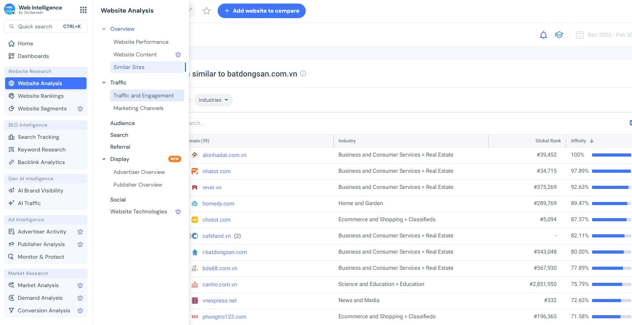Star this website as favorite
This screenshot has height=325, width=632.
tap(206, 11)
